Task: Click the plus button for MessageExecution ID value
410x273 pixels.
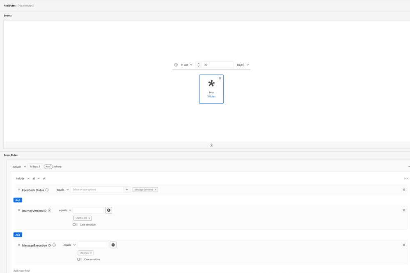Action: click(113, 245)
